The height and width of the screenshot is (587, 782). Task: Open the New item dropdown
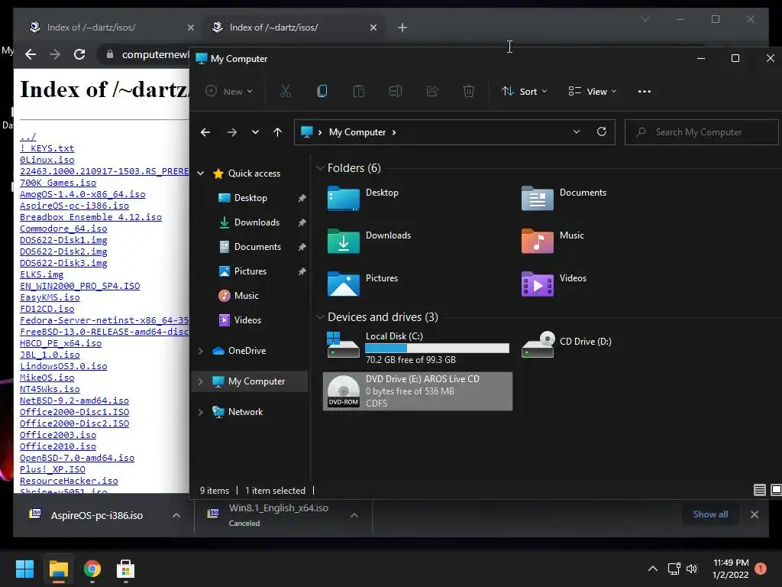pos(229,92)
